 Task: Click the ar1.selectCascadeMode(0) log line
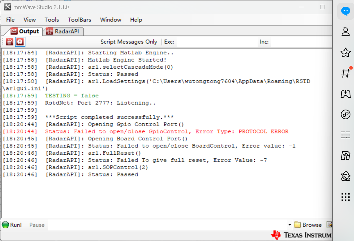click(88, 67)
